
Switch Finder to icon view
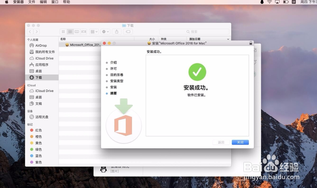click(63, 31)
